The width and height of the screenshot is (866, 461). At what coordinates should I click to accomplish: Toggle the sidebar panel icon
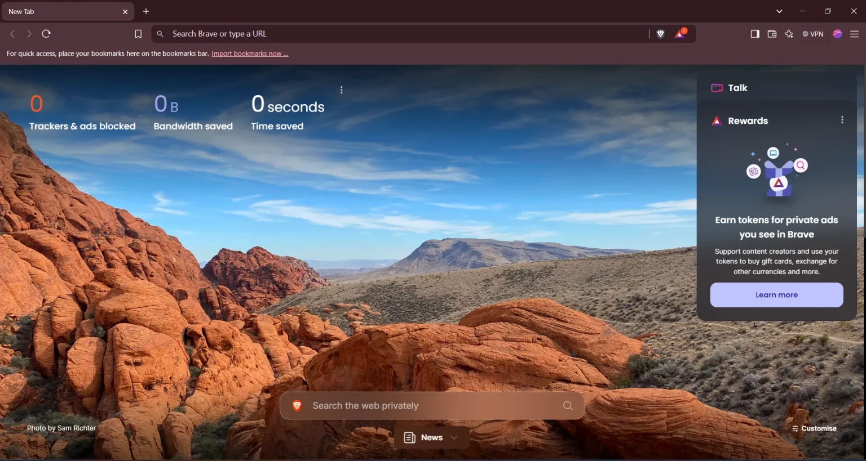755,34
